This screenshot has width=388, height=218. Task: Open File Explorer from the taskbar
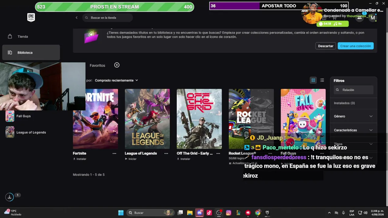pos(190,213)
